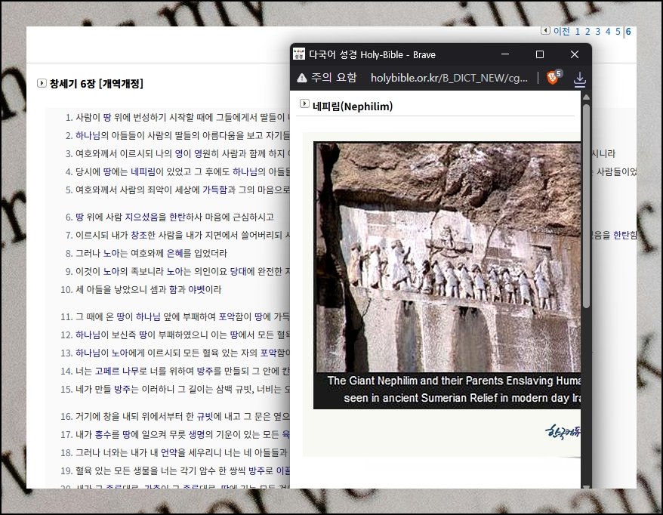Click the 은혜 link in verse 8
The height and width of the screenshot is (515, 663).
(174, 253)
